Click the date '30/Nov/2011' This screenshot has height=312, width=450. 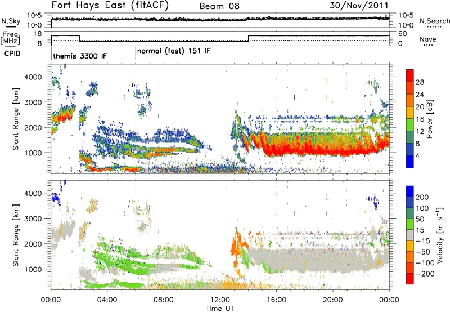tap(359, 6)
